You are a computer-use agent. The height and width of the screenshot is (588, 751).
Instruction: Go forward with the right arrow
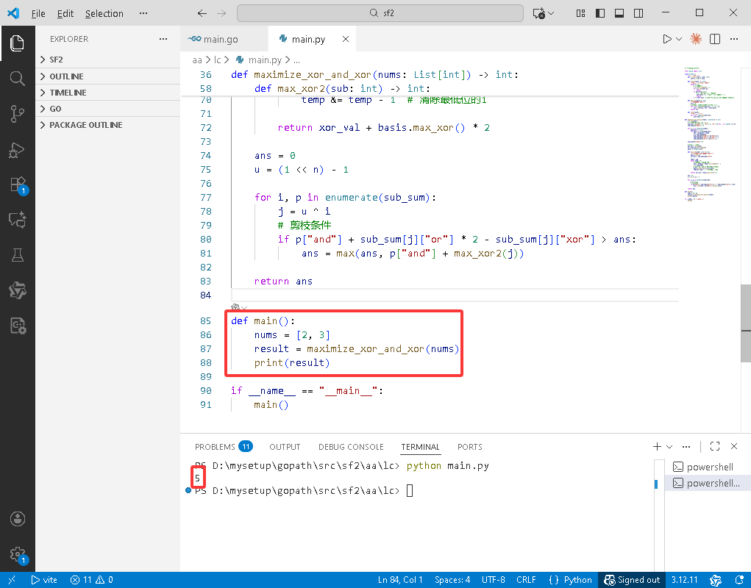point(221,13)
